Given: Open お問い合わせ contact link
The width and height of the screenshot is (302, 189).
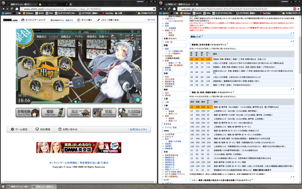Looking at the screenshot, I should tap(68, 129).
